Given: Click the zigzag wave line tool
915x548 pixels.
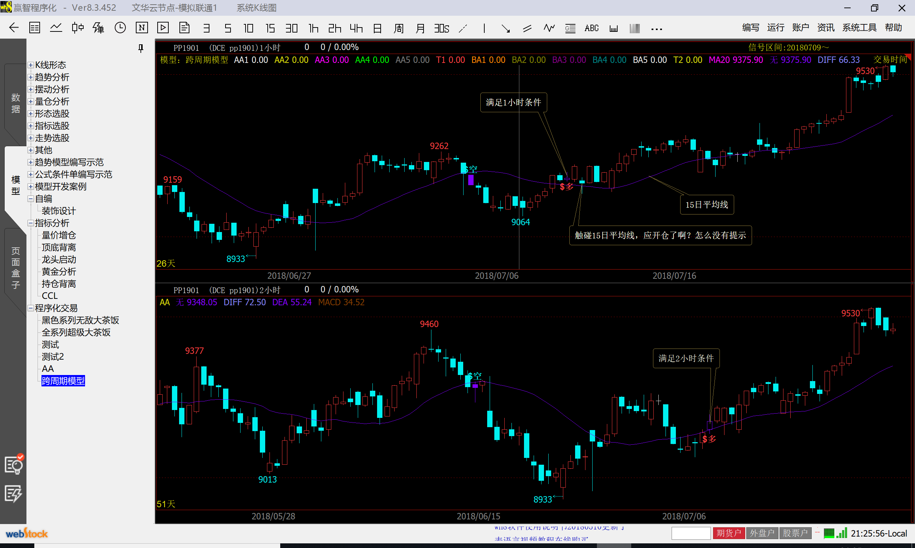Looking at the screenshot, I should click(549, 29).
